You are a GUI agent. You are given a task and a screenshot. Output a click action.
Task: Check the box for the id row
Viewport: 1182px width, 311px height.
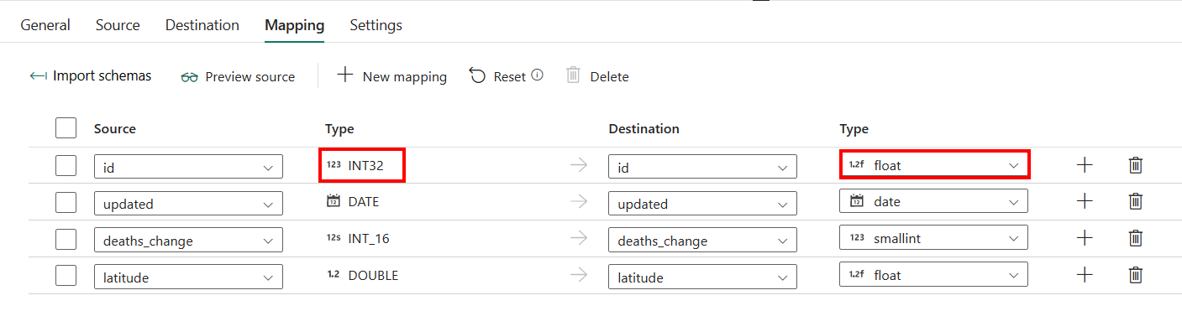[66, 165]
